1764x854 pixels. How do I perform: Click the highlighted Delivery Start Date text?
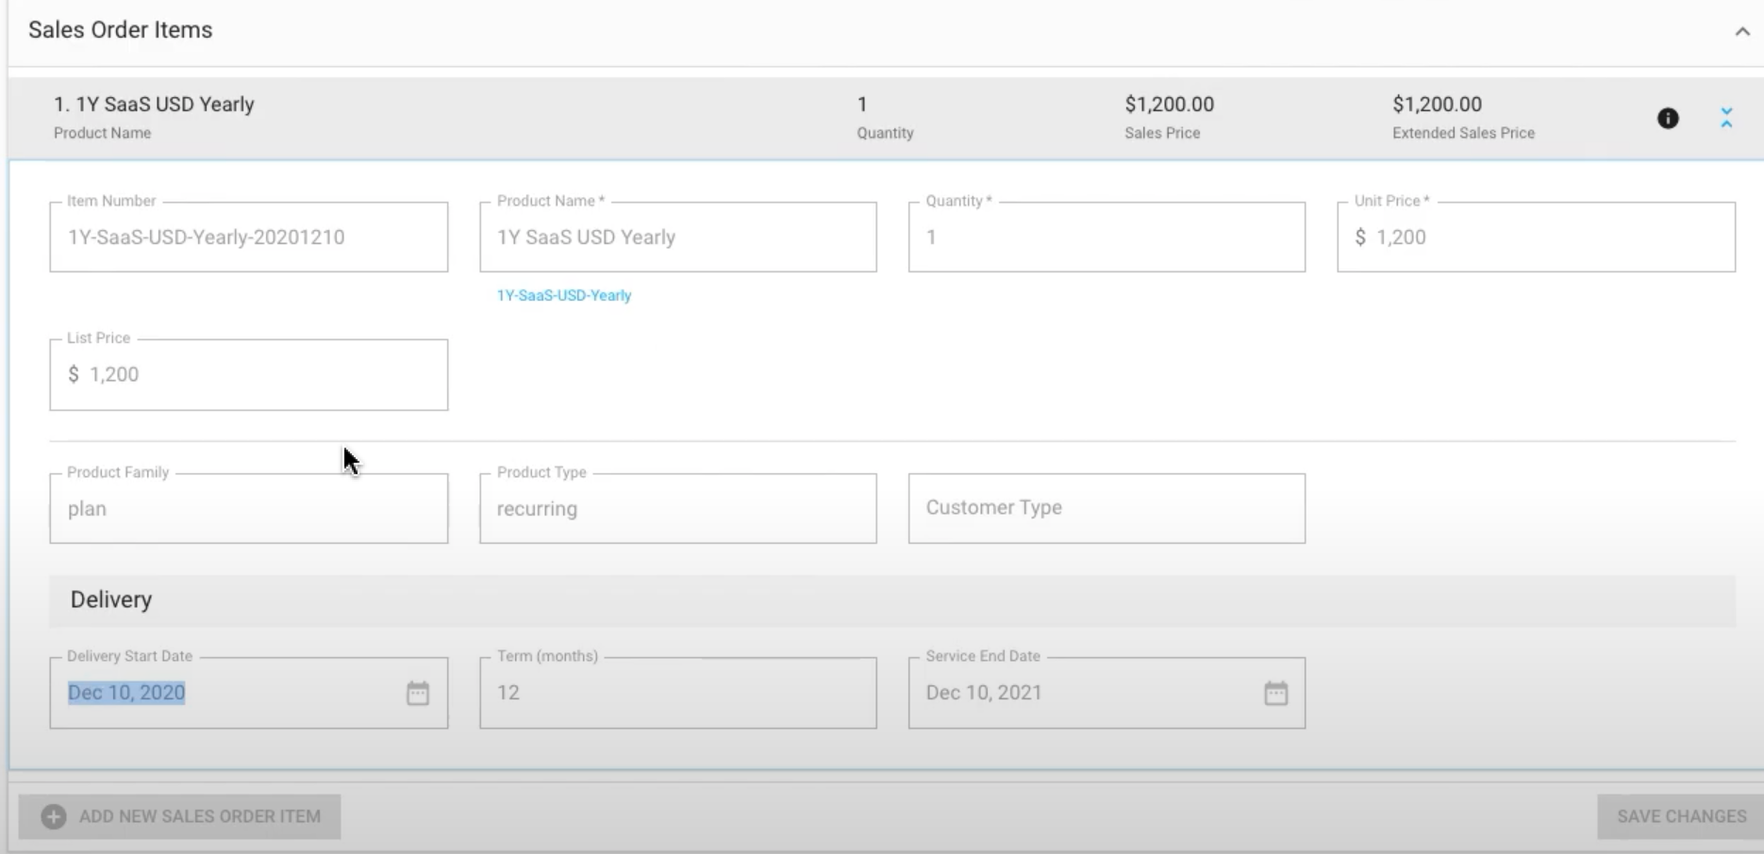[126, 694]
